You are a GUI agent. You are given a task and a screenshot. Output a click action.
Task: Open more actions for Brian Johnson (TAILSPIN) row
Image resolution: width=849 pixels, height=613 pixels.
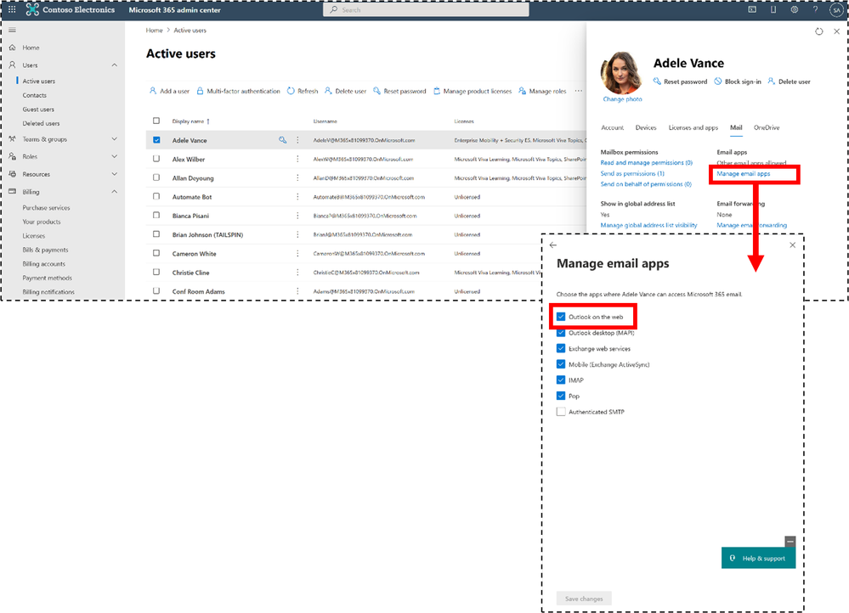[297, 234]
